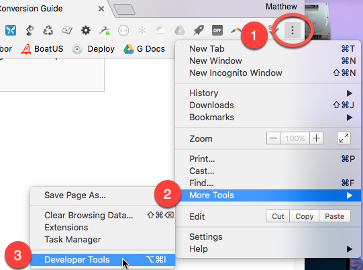Expand the More Tools submenu
This screenshot has height=270, width=363.
[268, 195]
